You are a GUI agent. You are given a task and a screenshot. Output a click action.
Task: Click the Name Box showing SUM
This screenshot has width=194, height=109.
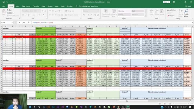pos(7,22)
